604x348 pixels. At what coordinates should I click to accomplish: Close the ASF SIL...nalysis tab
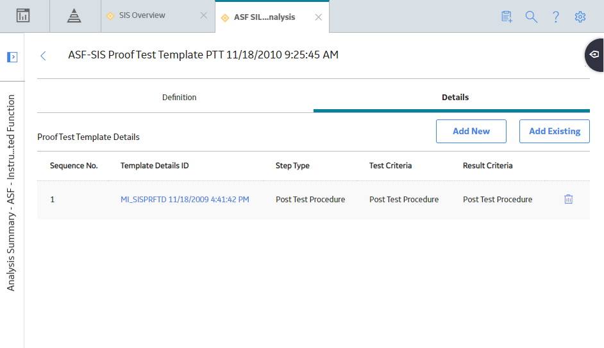[318, 17]
